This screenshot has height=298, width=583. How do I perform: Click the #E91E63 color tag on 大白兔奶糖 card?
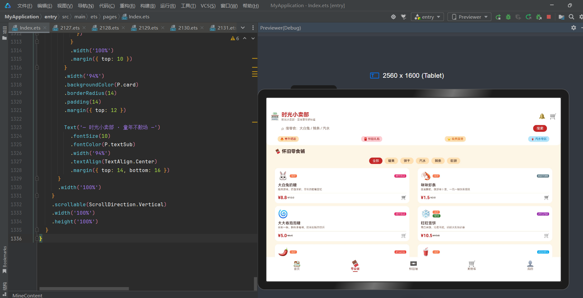pos(400,176)
